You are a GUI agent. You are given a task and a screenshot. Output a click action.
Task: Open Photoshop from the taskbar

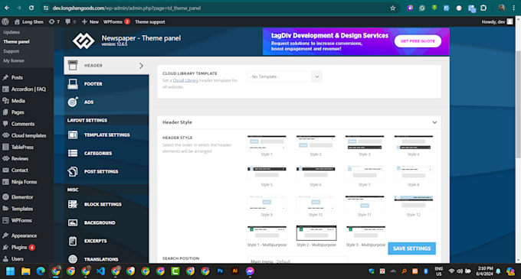(220, 271)
